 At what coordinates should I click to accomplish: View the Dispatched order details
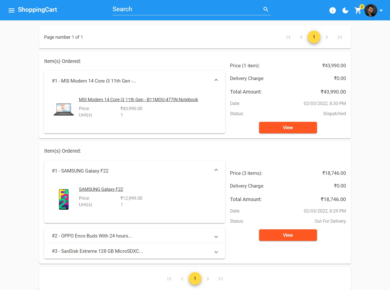point(288,127)
